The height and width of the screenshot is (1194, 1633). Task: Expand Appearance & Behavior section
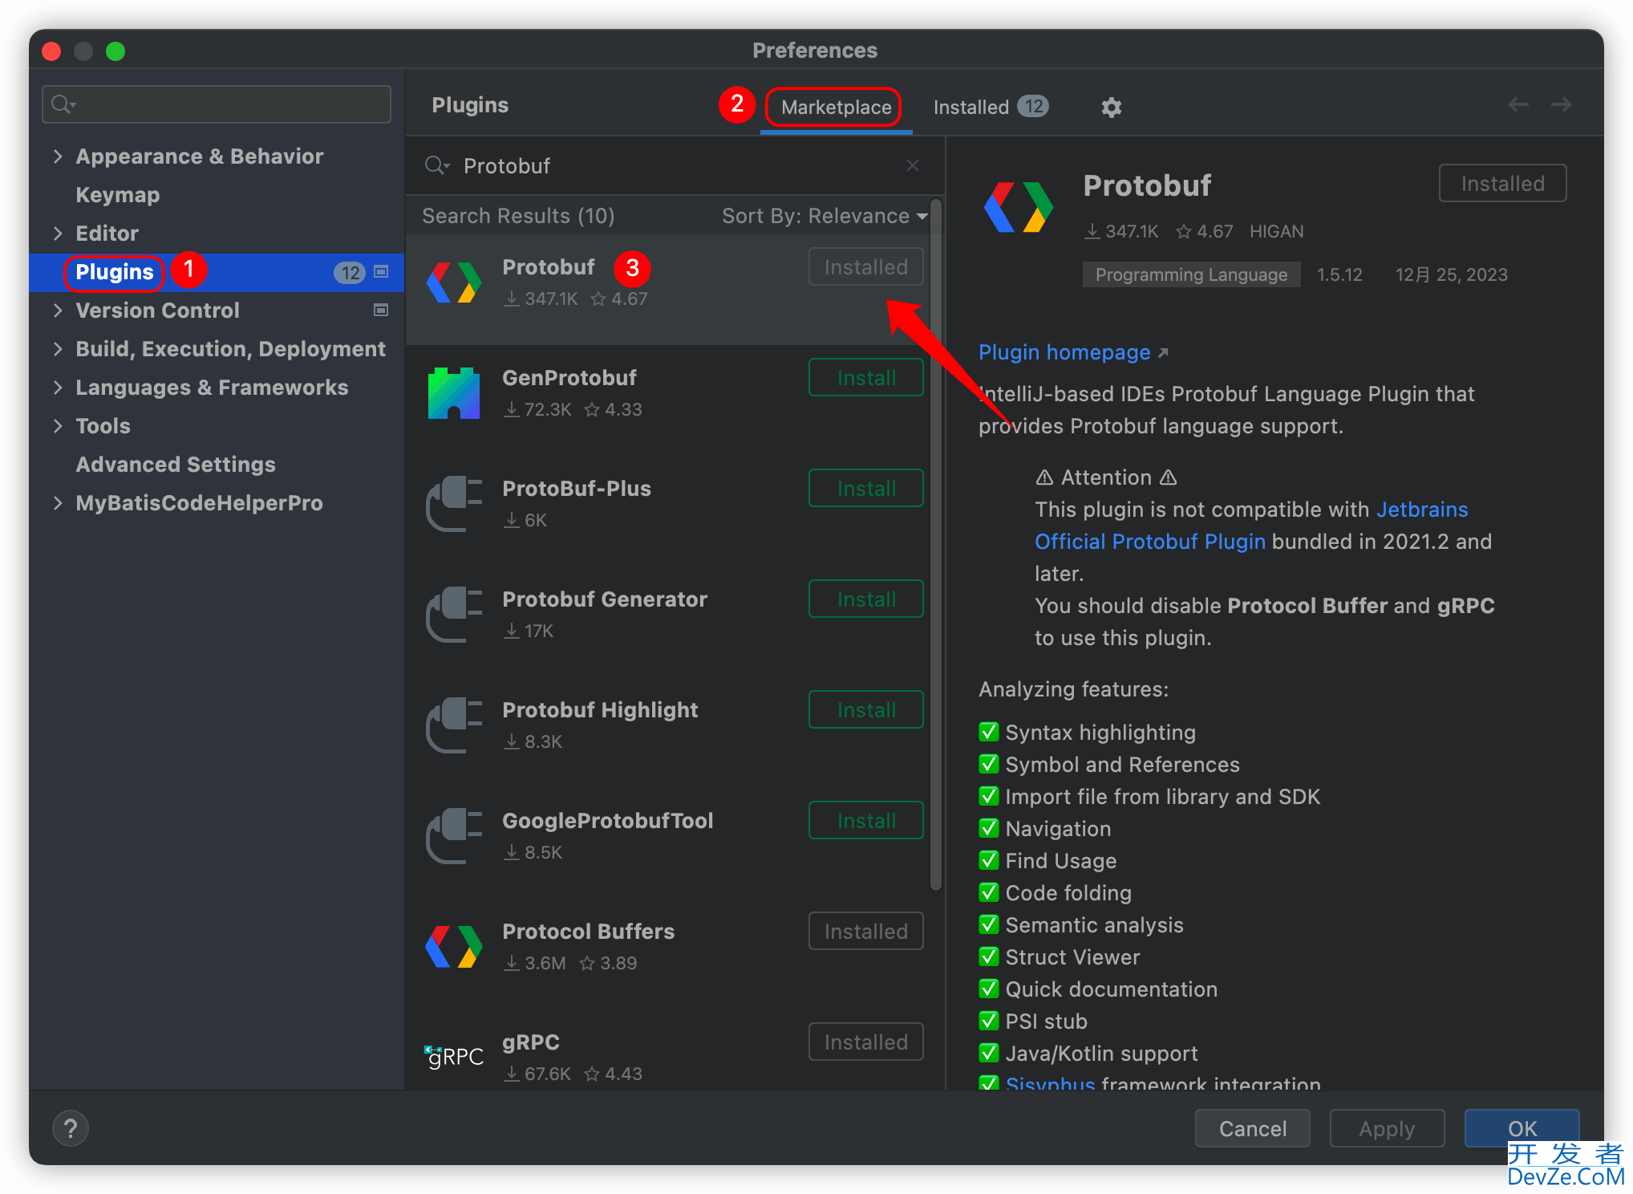pyautogui.click(x=58, y=156)
